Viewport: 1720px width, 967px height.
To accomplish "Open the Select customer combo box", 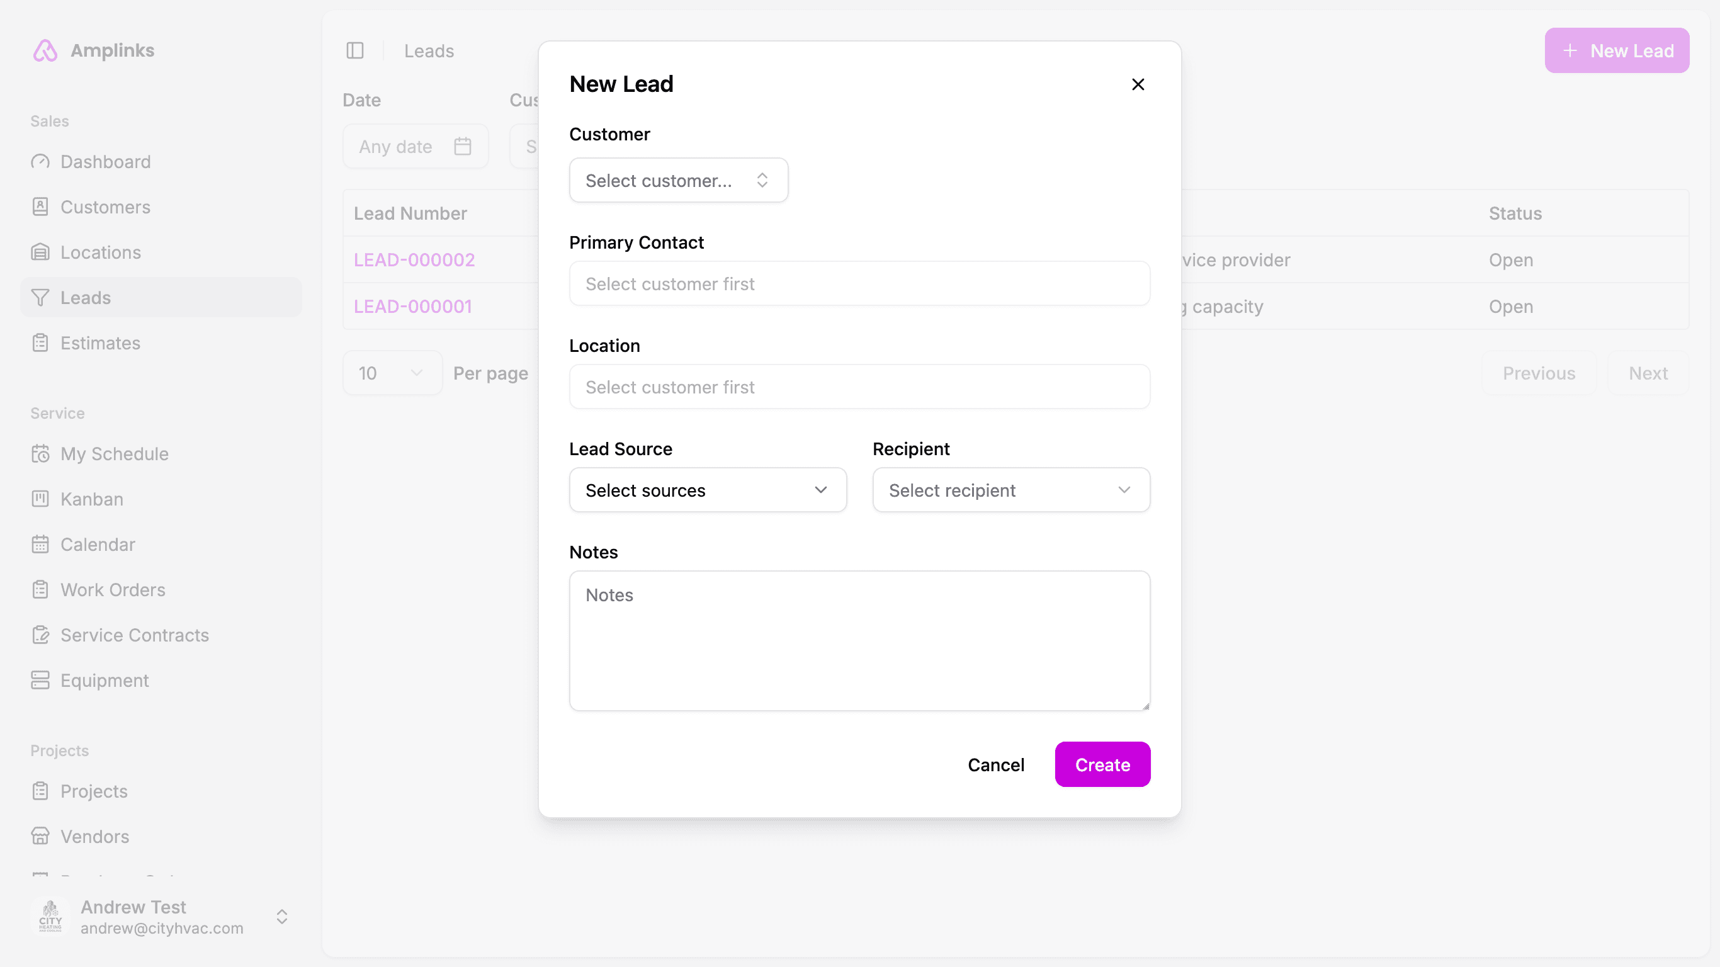I will [677, 180].
